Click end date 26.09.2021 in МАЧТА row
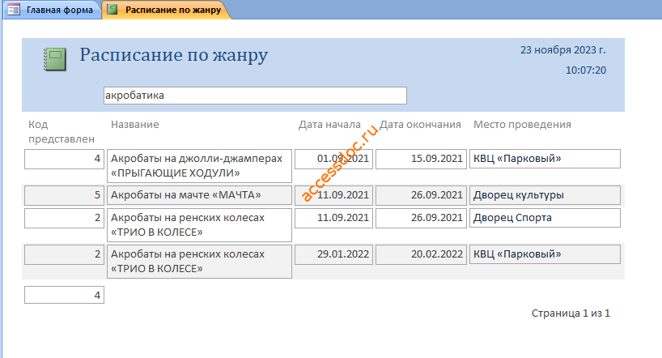 coord(421,195)
